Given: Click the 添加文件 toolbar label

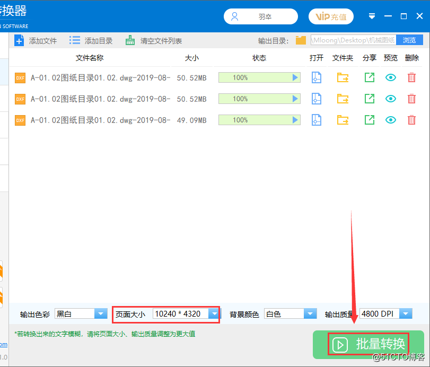Looking at the screenshot, I should pyautogui.click(x=43, y=41).
